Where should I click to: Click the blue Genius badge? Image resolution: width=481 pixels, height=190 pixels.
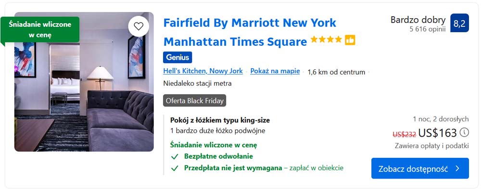pos(177,57)
